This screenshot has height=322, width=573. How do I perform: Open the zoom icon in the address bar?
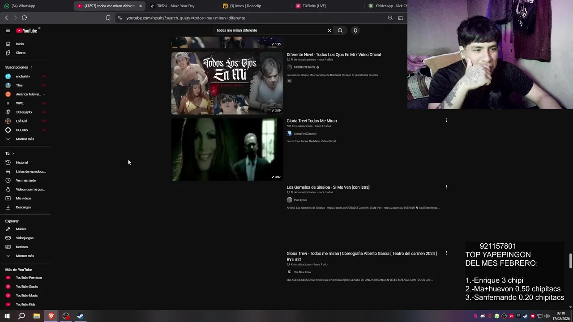point(390,18)
